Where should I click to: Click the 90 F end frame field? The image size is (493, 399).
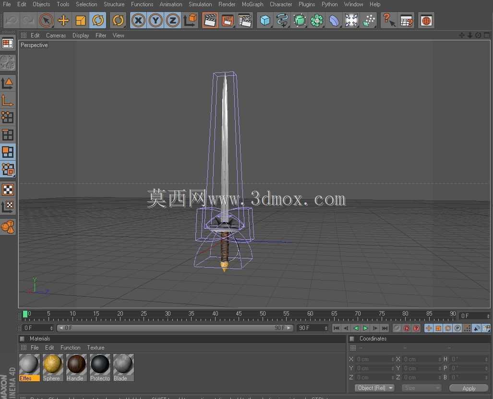pos(313,328)
